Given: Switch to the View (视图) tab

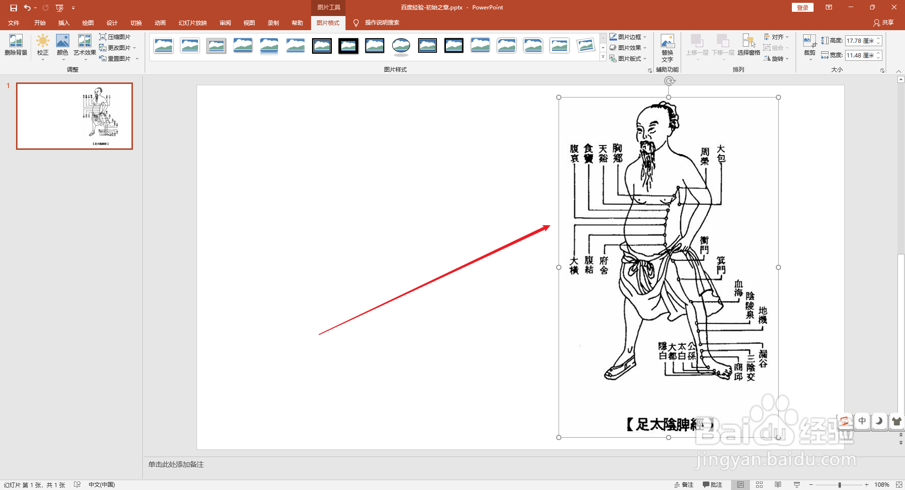Looking at the screenshot, I should 249,23.
